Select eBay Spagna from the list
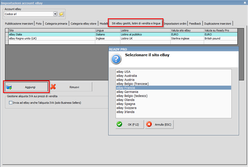This screenshot has width=248, height=167. (x=174, y=104)
